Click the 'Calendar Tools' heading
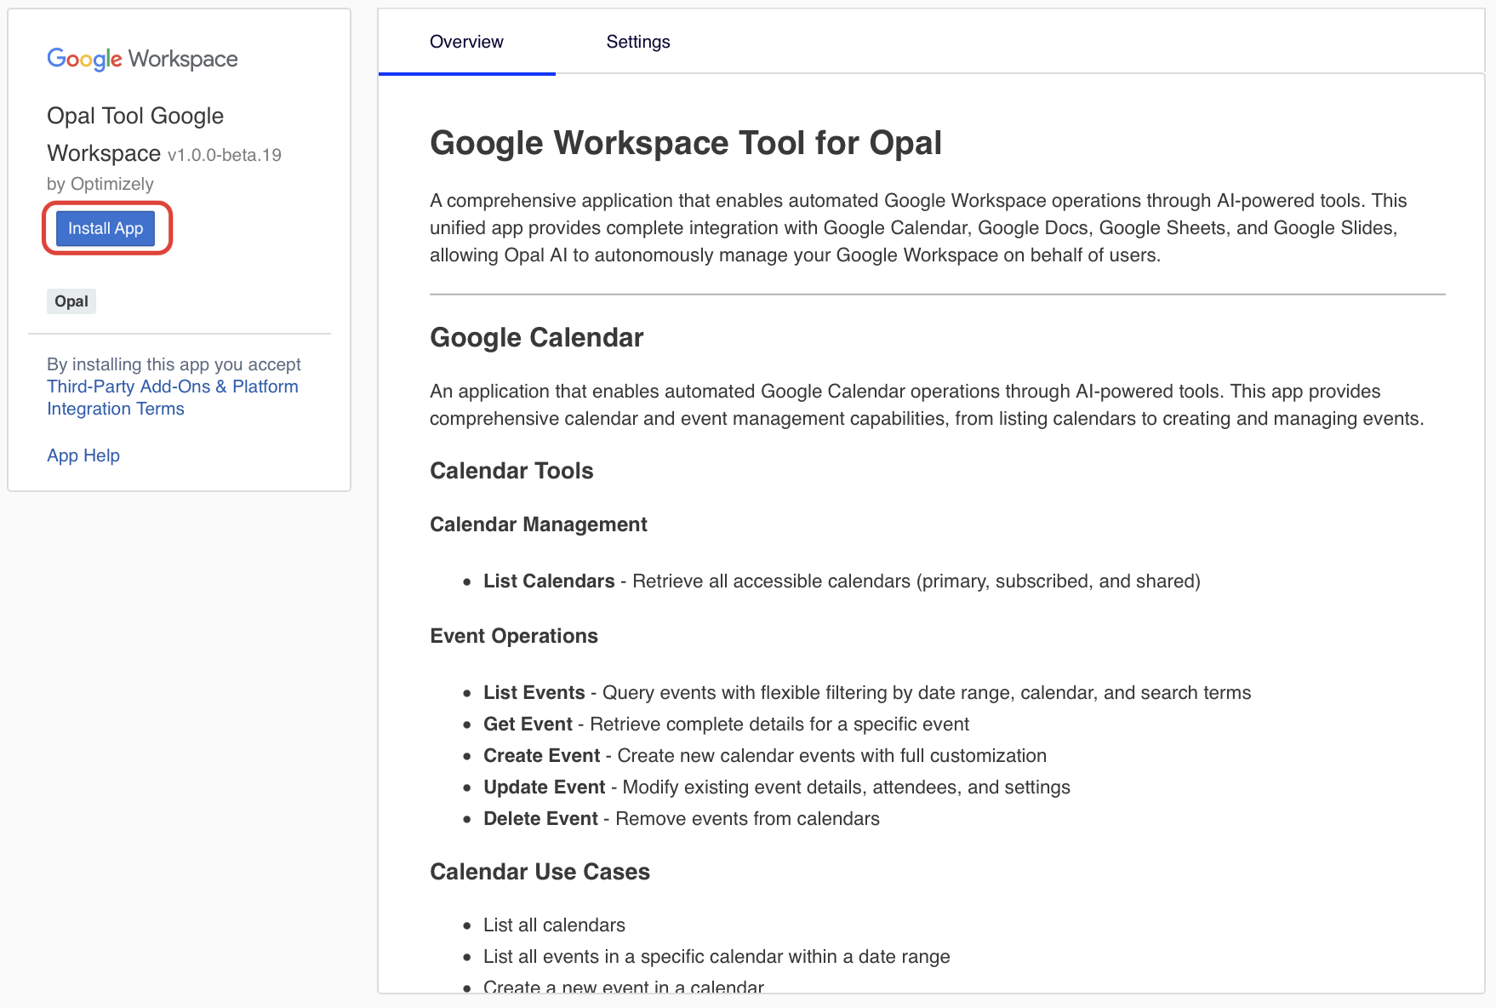 coord(511,471)
